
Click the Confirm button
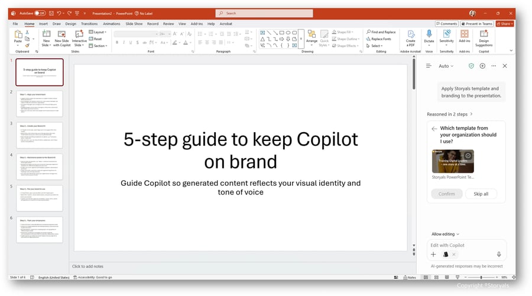click(x=446, y=194)
